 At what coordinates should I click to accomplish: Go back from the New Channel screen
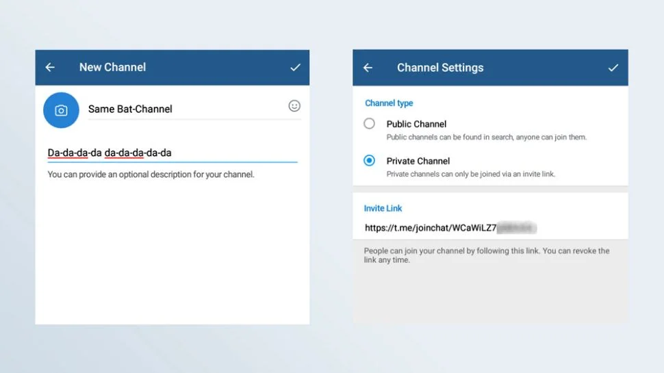coord(50,67)
